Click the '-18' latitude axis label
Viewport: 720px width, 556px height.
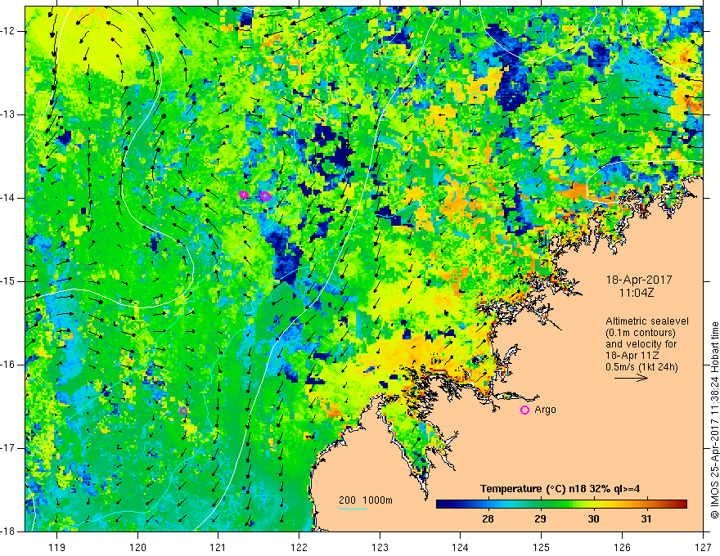[9, 531]
